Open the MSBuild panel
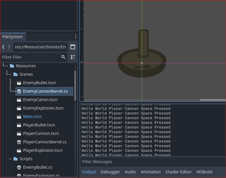 tap(204, 172)
